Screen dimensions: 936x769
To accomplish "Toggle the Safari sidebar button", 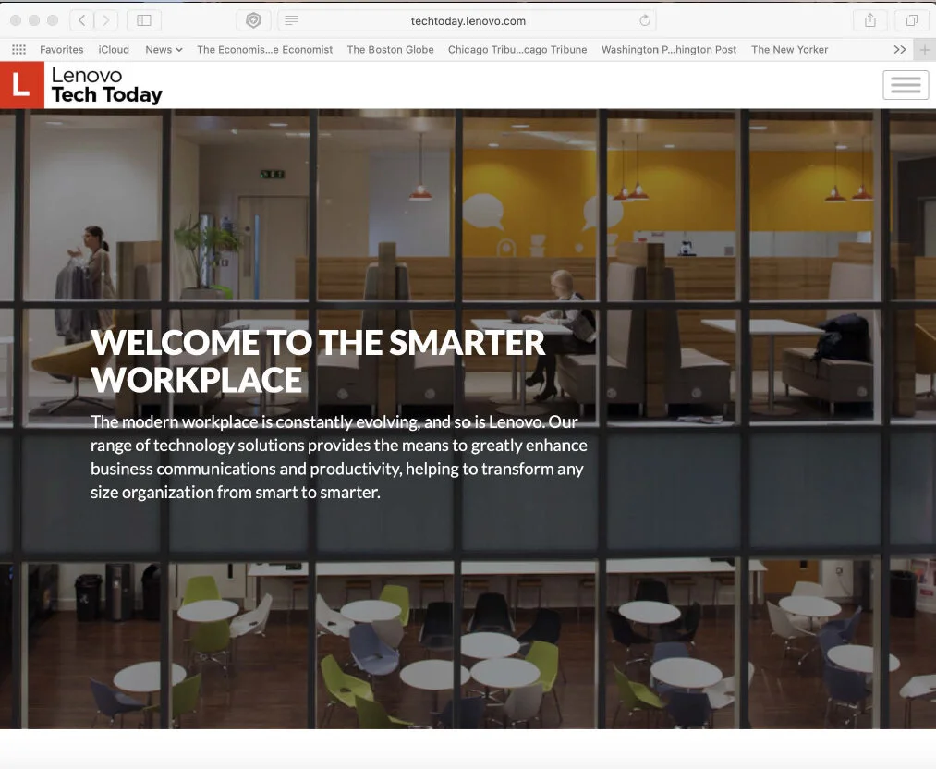I will pos(144,20).
